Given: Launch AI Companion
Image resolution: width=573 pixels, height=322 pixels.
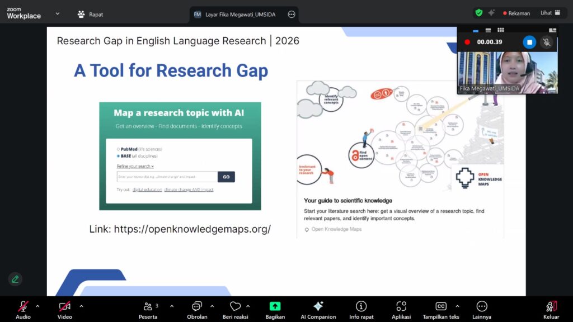Looking at the screenshot, I should pos(317,307).
